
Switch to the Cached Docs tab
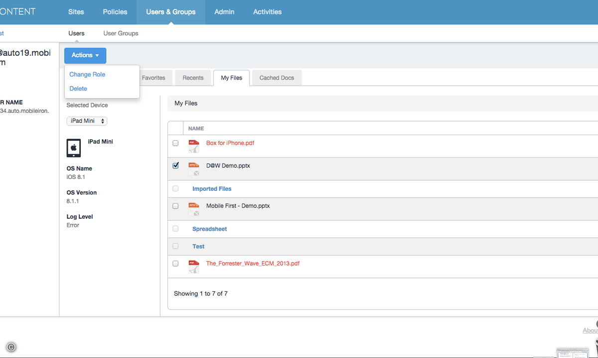tap(277, 78)
